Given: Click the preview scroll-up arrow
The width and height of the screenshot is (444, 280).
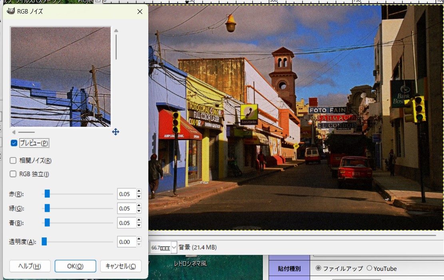Looking at the screenshot, I should point(116,31).
